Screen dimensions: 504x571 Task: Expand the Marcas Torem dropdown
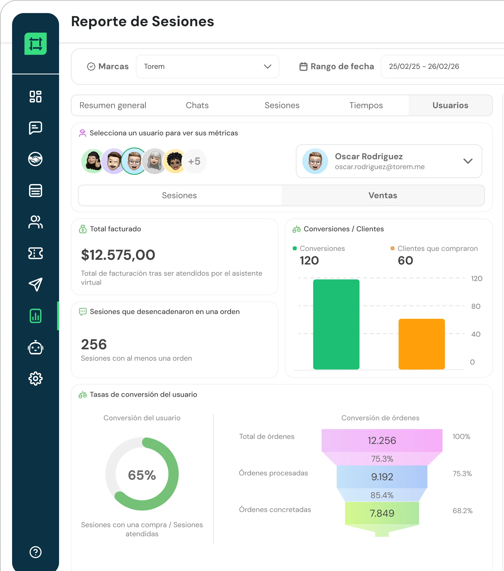[x=207, y=66]
